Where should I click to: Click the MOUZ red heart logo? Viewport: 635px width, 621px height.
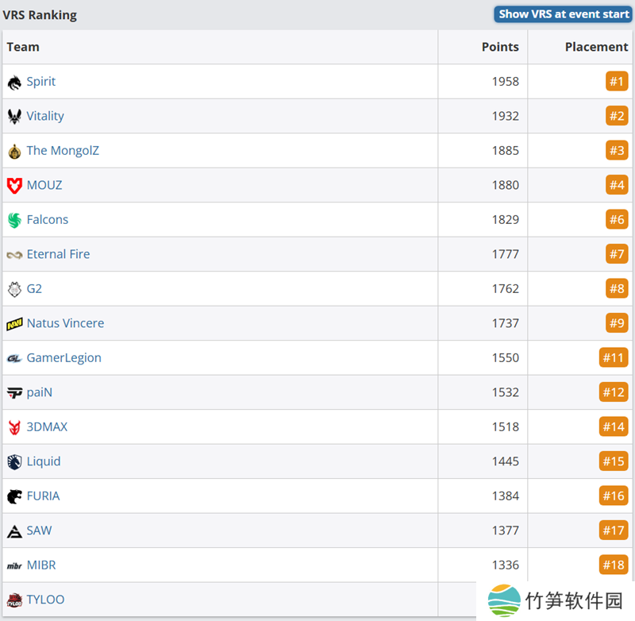pos(14,186)
